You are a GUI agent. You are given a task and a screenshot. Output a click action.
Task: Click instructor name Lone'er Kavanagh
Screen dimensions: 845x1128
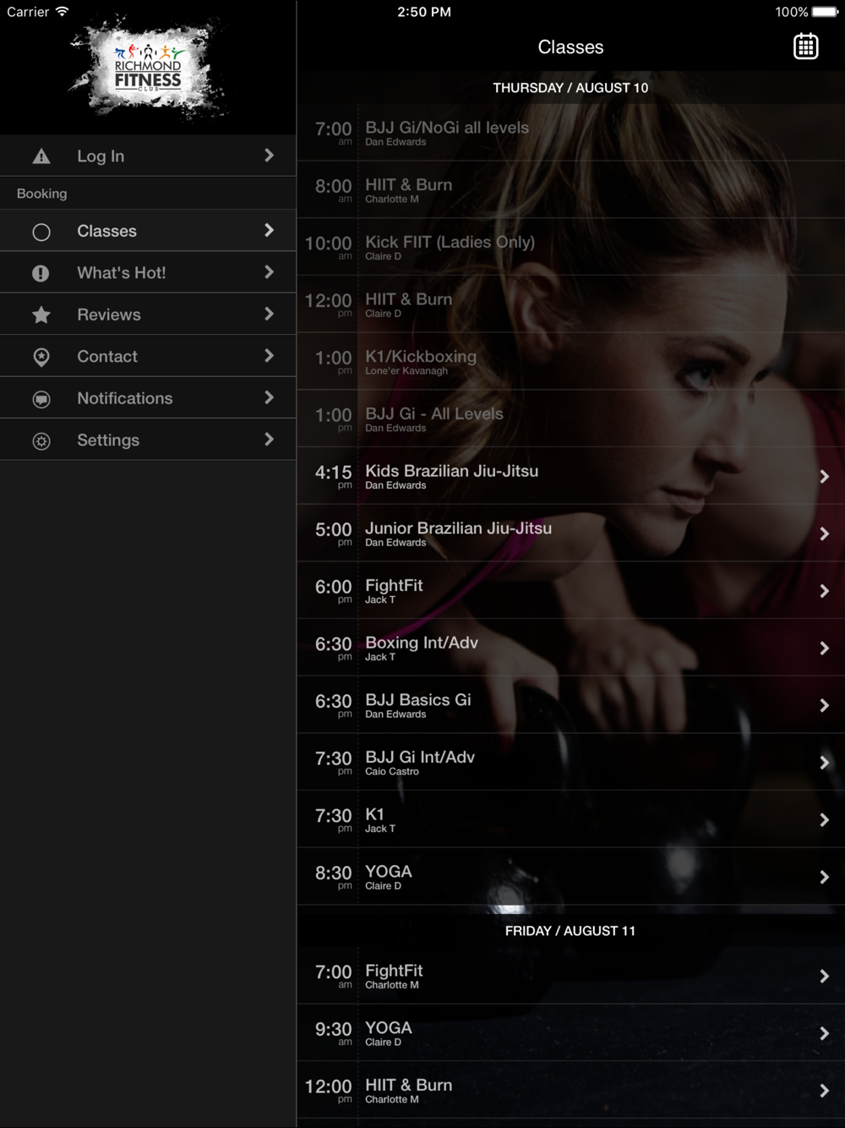(406, 370)
